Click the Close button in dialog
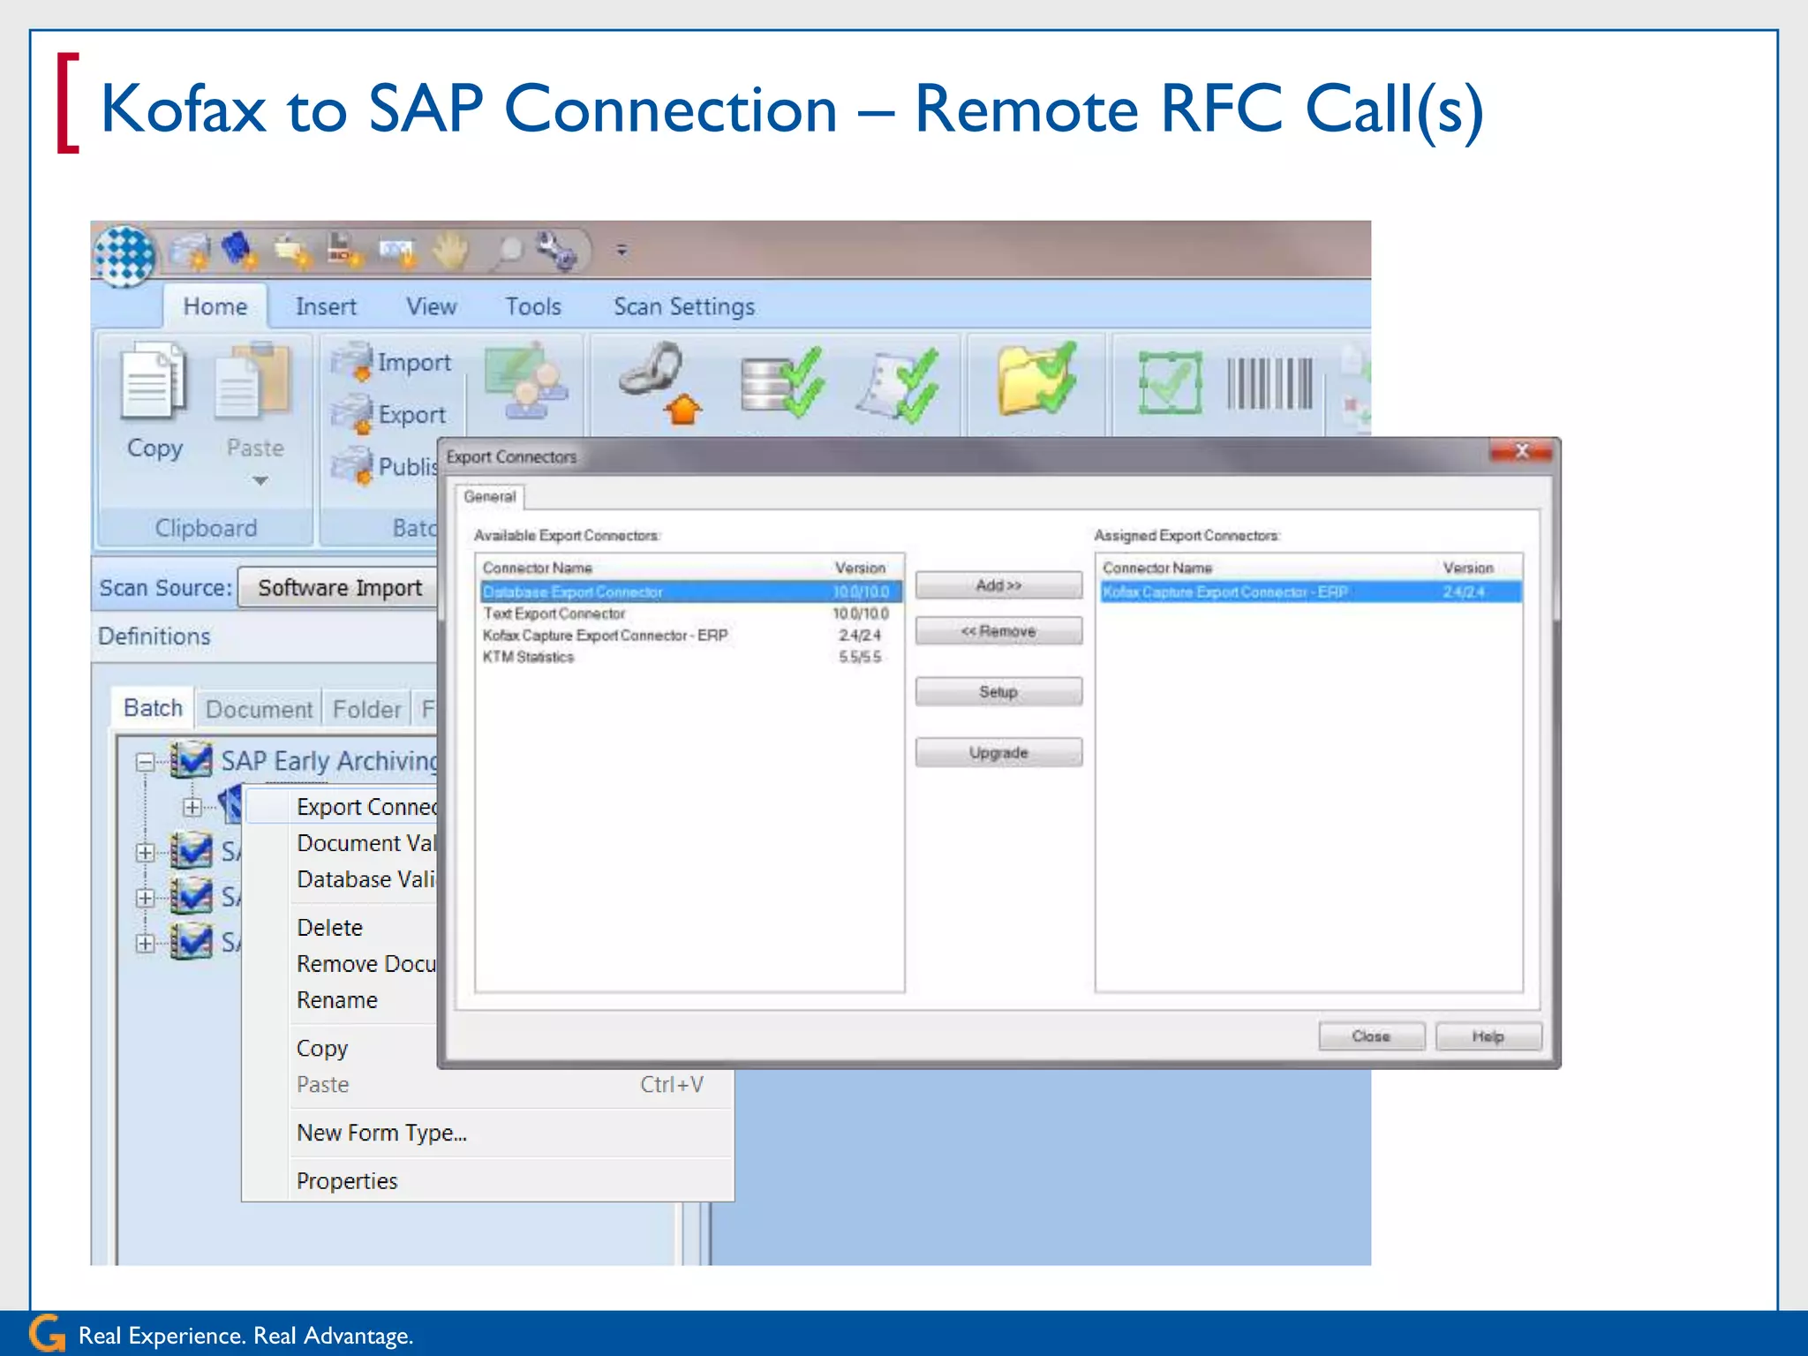The image size is (1808, 1356). [x=1371, y=1036]
